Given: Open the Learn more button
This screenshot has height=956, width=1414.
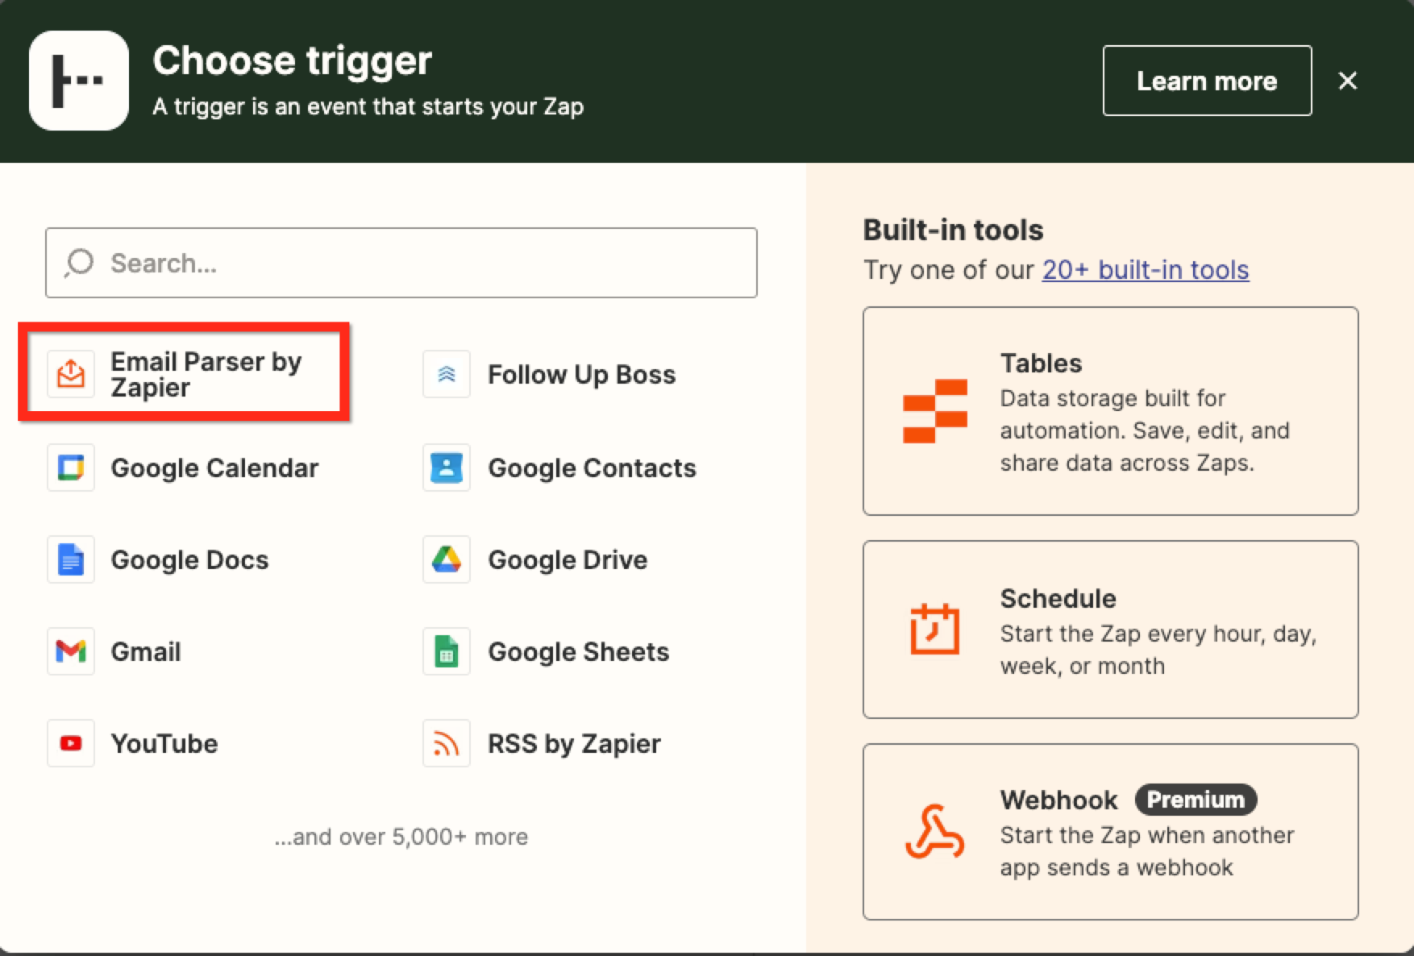Looking at the screenshot, I should point(1207,81).
